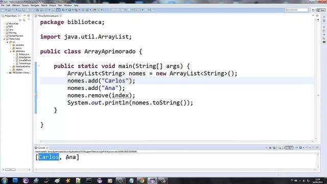
Task: Toggle Link with Editor in Project Explorer
Action: [24, 20]
